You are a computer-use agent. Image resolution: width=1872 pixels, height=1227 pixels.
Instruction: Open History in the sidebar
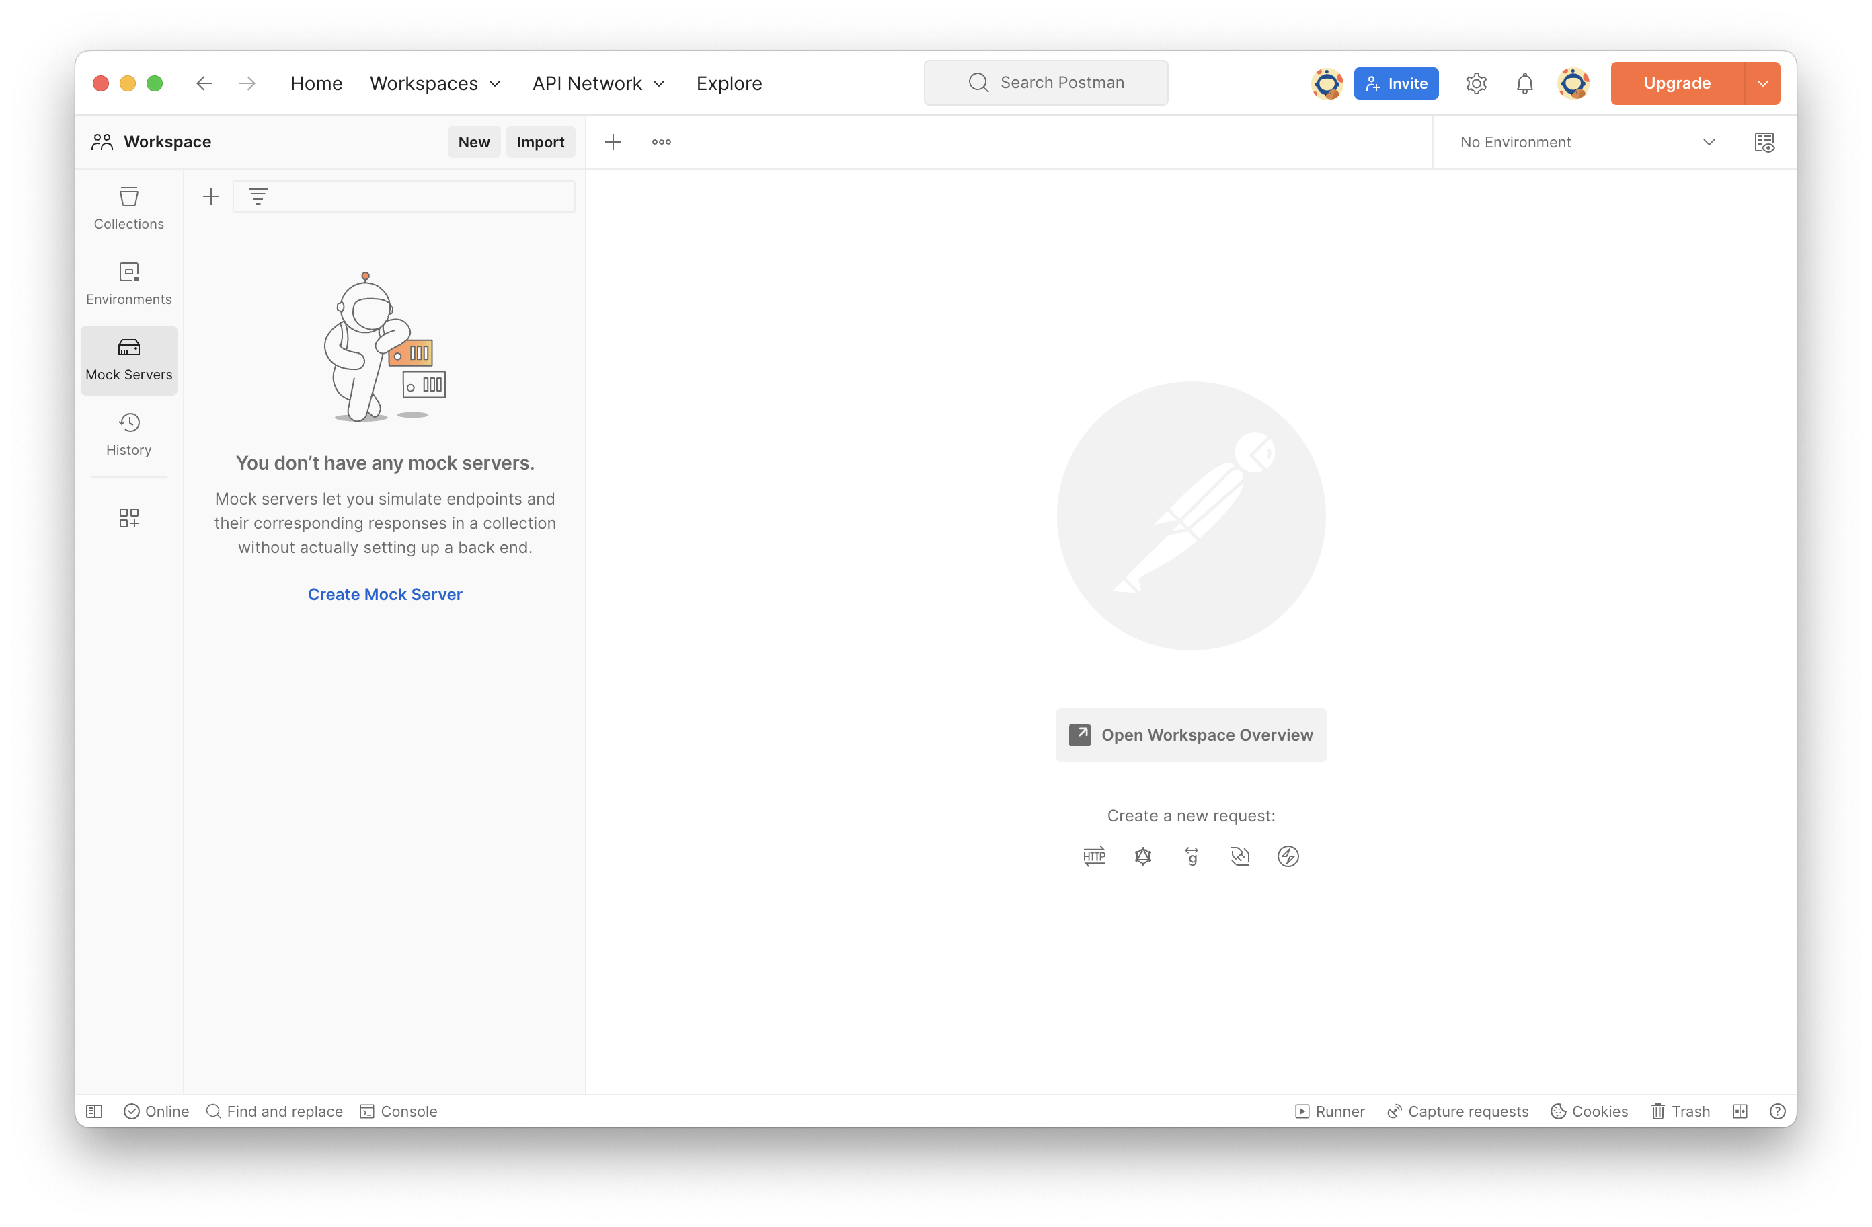tap(129, 434)
